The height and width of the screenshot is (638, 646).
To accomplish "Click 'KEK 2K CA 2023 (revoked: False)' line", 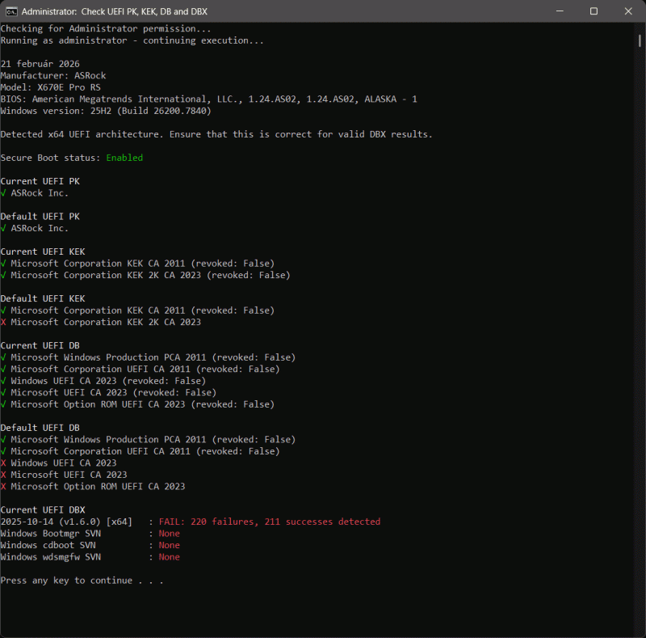I will (x=151, y=275).
